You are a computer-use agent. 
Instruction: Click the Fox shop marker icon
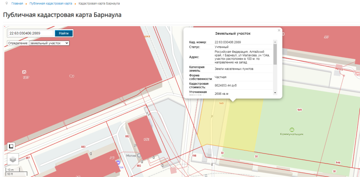point(118,163)
